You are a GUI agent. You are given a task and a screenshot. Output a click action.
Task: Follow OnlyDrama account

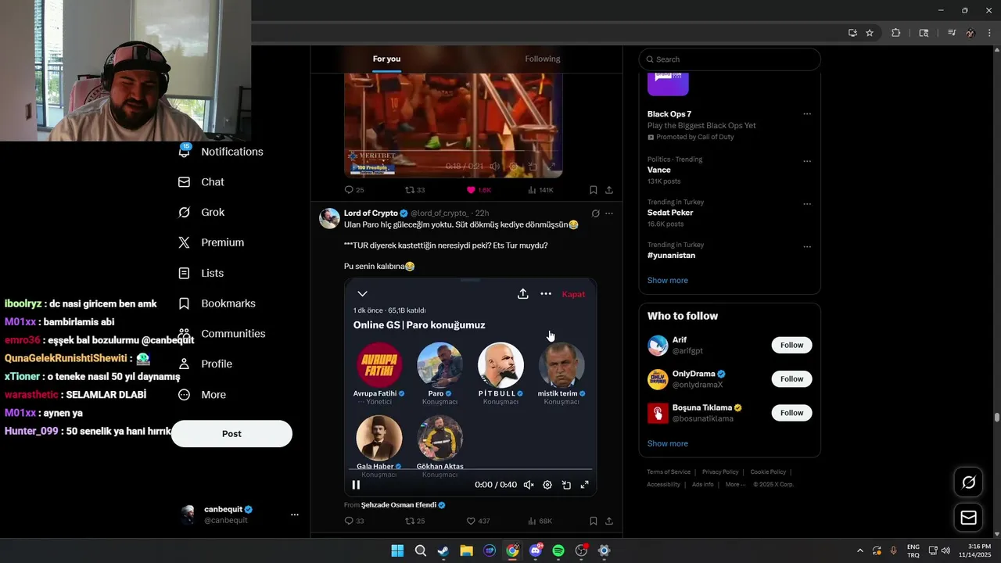(x=791, y=379)
